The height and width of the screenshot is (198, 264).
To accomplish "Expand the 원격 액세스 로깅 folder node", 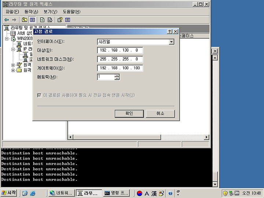I will (13, 70).
